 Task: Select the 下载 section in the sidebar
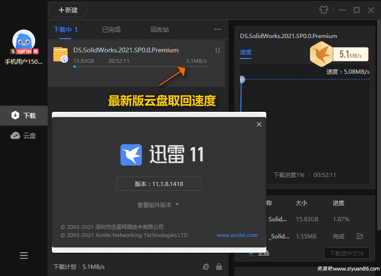coord(24,115)
